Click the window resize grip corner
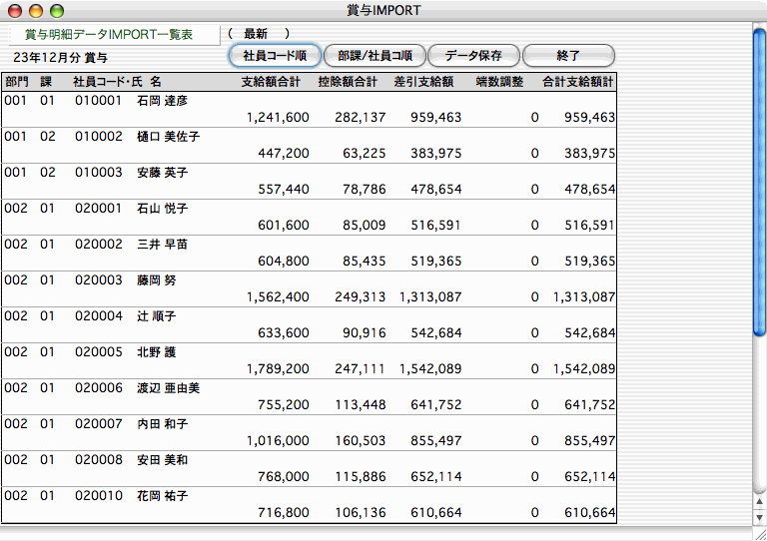767x541 pixels. (759, 533)
